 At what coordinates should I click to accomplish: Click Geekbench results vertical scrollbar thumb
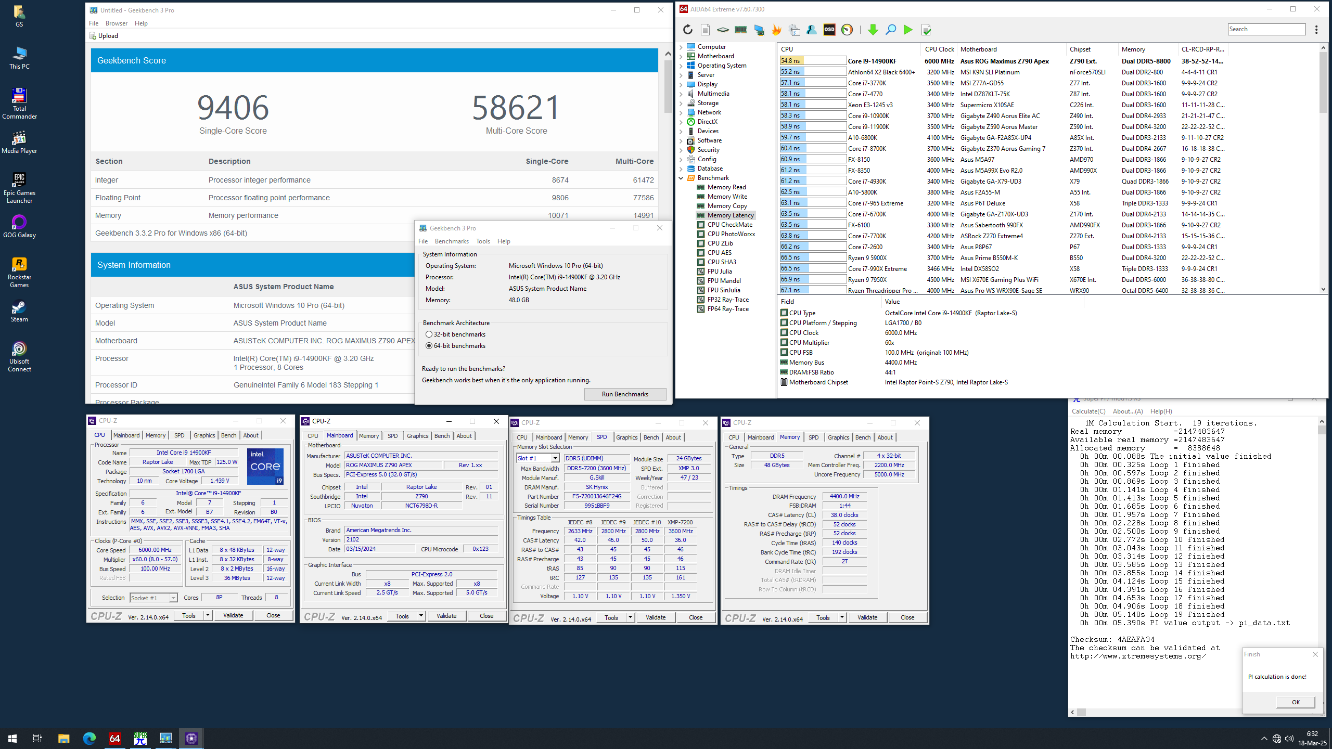click(x=668, y=87)
